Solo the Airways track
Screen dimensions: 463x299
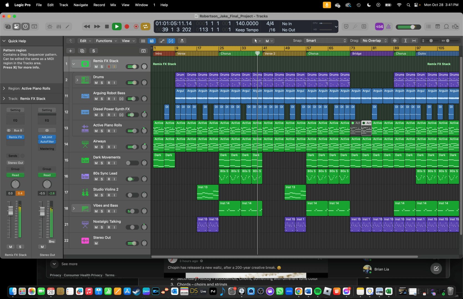[x=102, y=147]
